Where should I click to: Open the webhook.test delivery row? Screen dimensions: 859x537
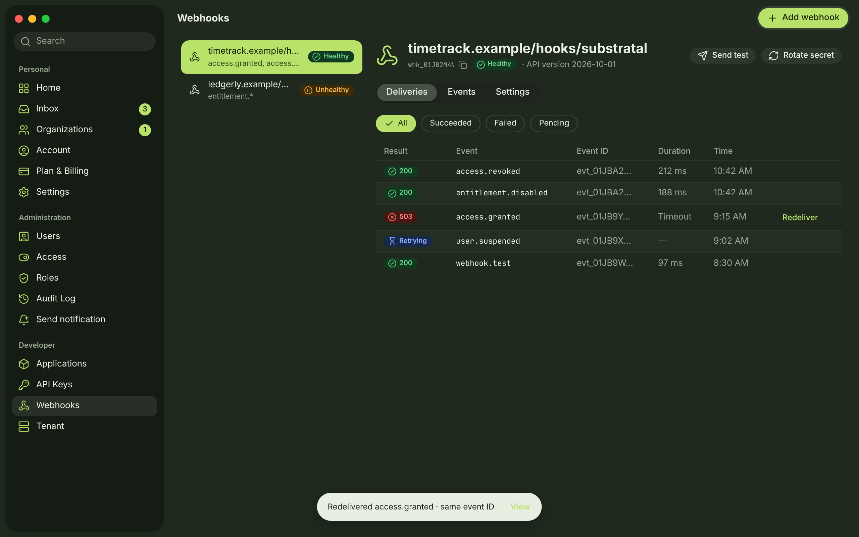click(608, 263)
